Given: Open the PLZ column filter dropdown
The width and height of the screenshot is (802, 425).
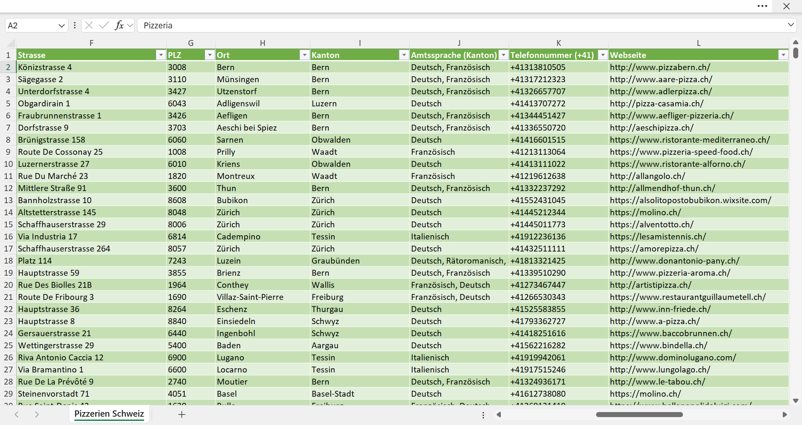Looking at the screenshot, I should pos(210,55).
